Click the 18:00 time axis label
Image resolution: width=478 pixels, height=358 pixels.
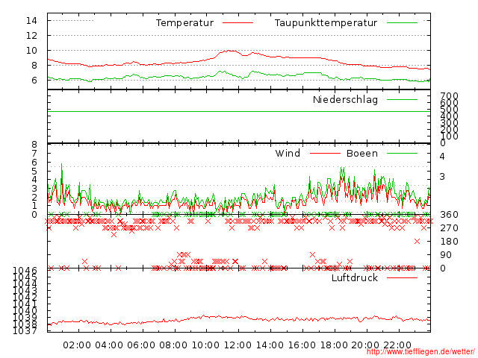334,345
